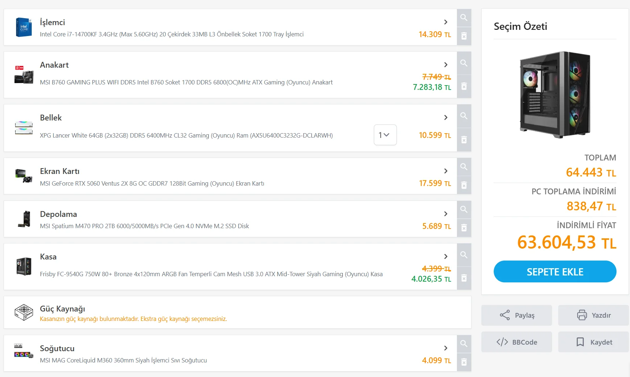Image resolution: width=630 pixels, height=377 pixels.
Task: Click the Ekran Kartı category heading
Action: (x=60, y=171)
